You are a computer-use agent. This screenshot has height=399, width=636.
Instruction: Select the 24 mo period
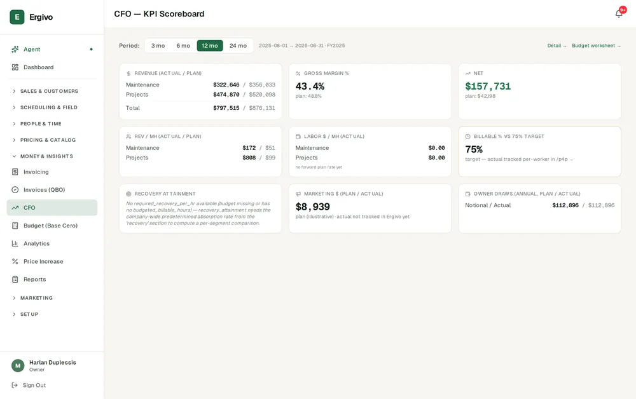point(238,46)
